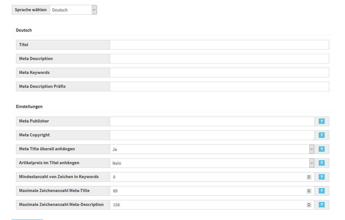Click stepper of Maximale Zeichenanzahl Meta-Description

(309, 205)
